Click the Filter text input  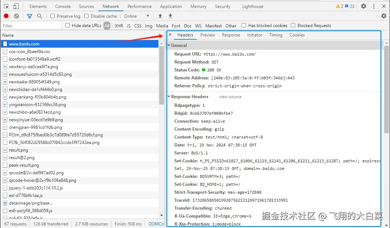pyautogui.click(x=31, y=26)
